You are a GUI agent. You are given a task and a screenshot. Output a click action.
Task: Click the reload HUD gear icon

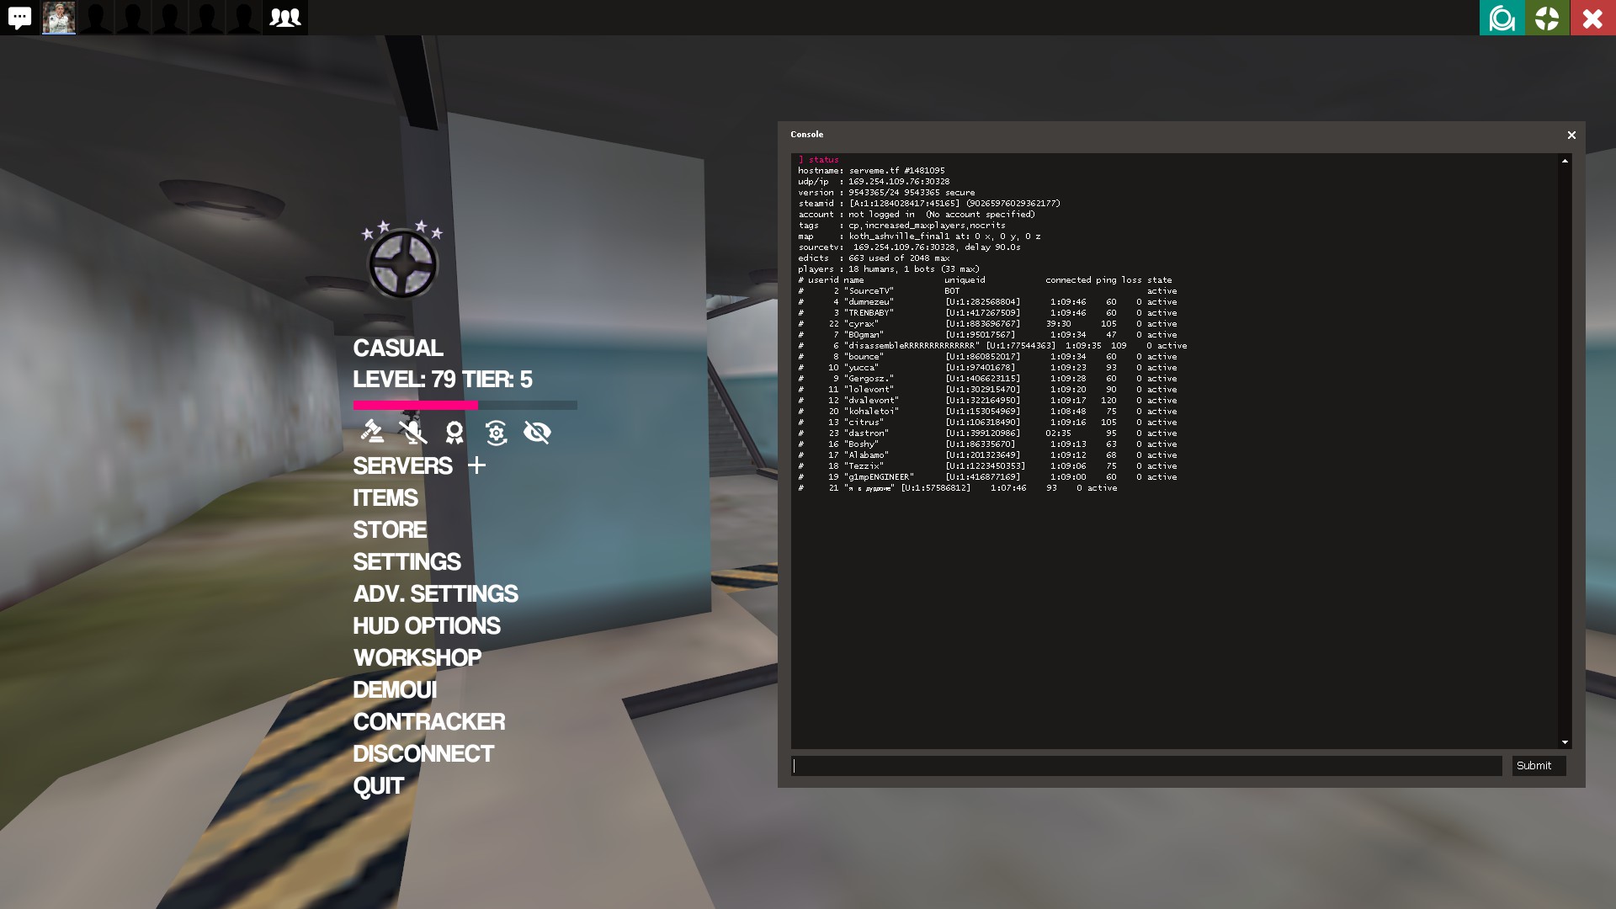click(496, 432)
